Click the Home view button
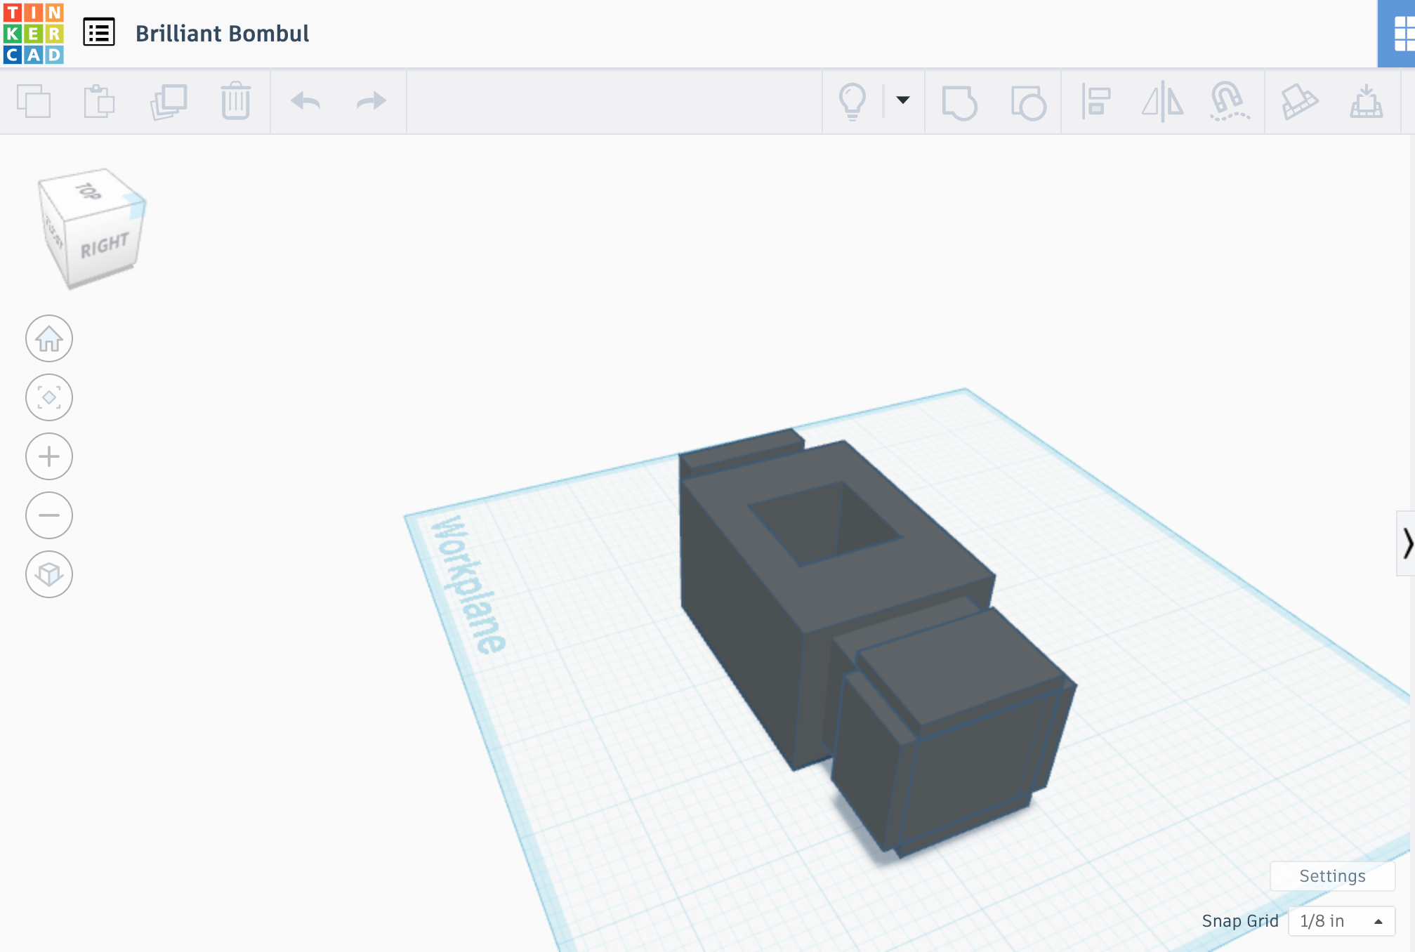The width and height of the screenshot is (1415, 952). point(49,338)
